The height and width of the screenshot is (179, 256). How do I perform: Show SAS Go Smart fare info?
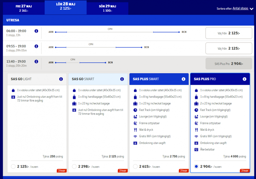click(x=122, y=79)
